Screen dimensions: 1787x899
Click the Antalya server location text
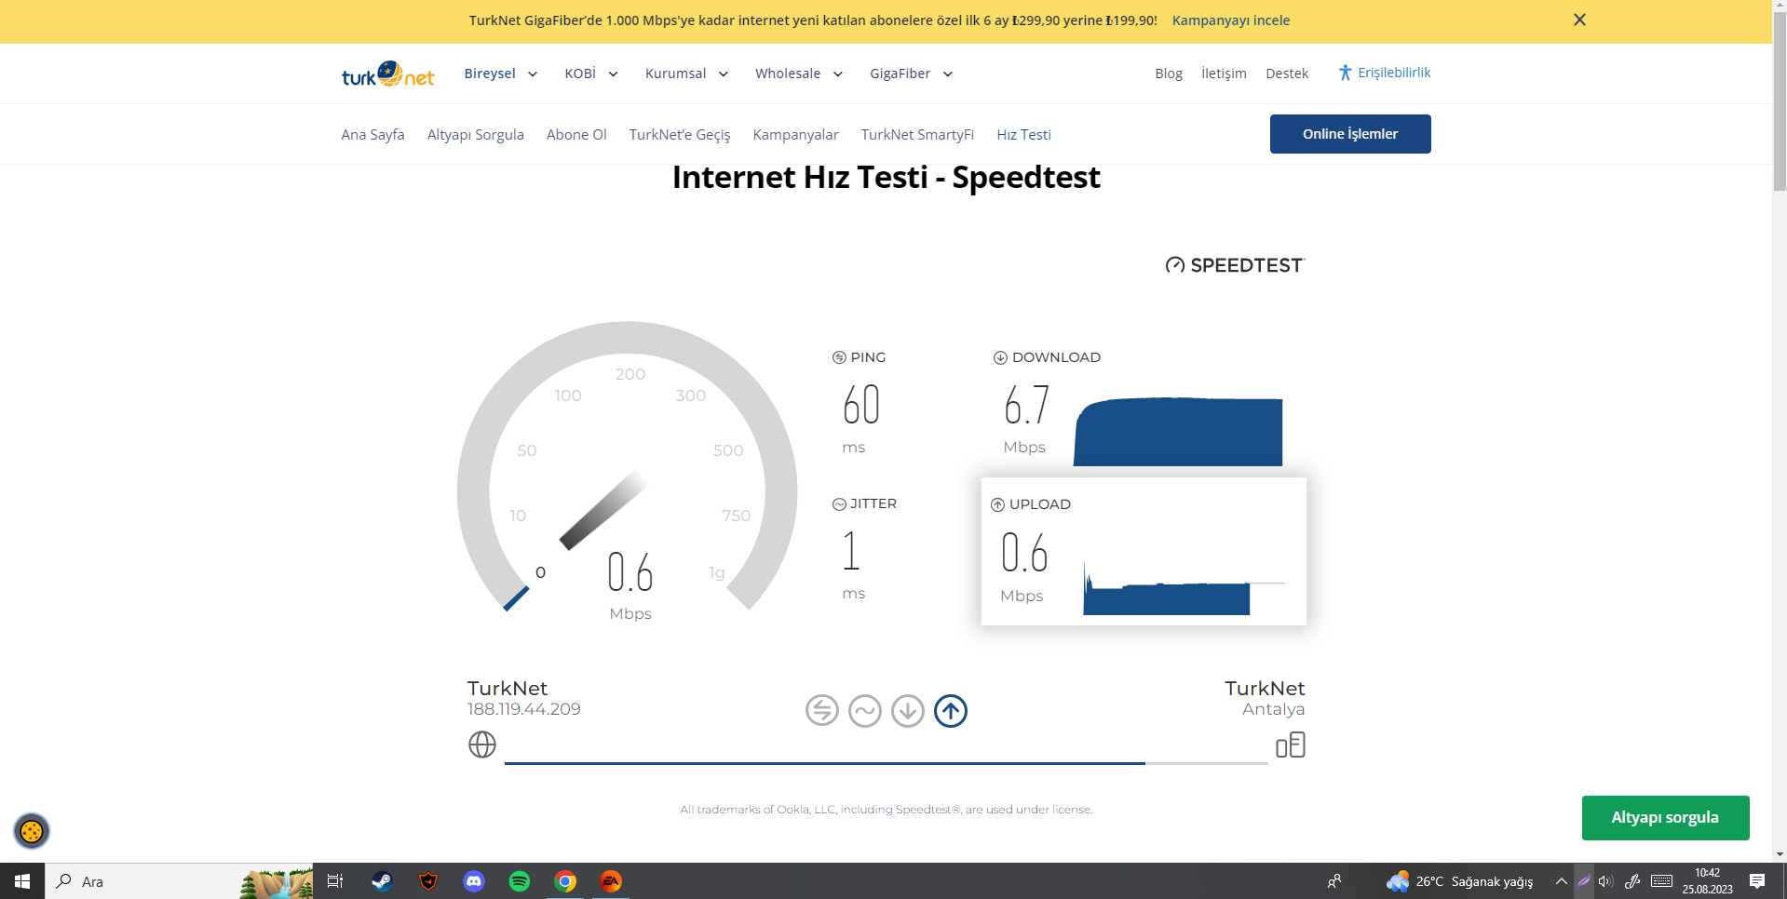tap(1273, 709)
